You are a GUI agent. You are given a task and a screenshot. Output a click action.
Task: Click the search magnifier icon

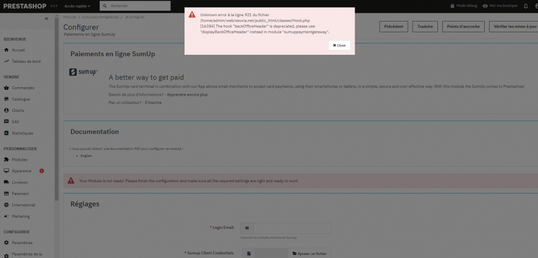coord(105,6)
